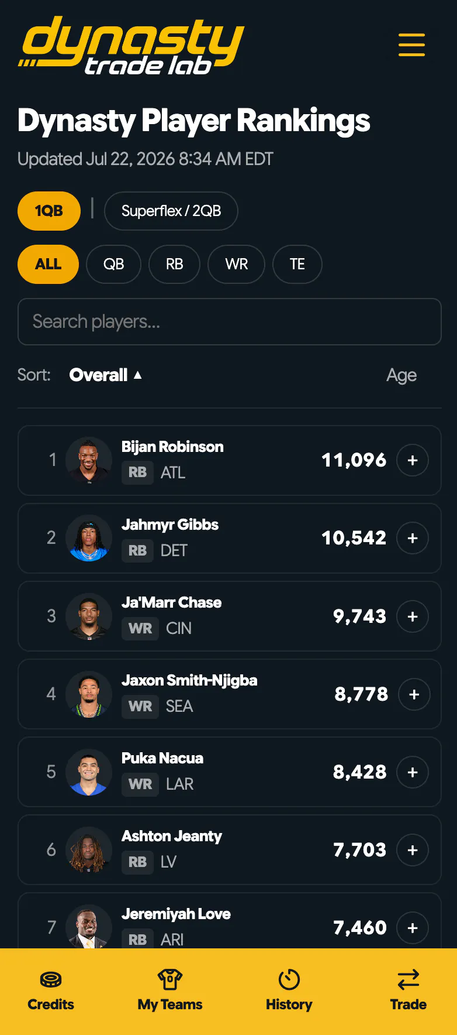Tap the Trade arrows icon
The image size is (457, 1035).
(408, 979)
